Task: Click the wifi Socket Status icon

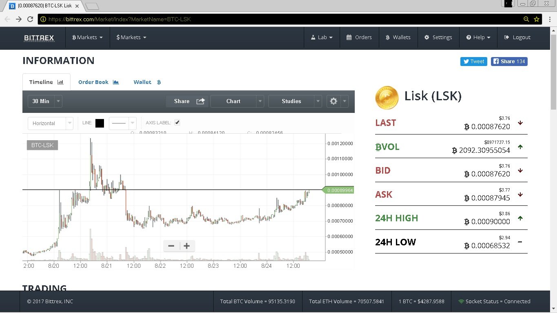Action: [x=461, y=302]
